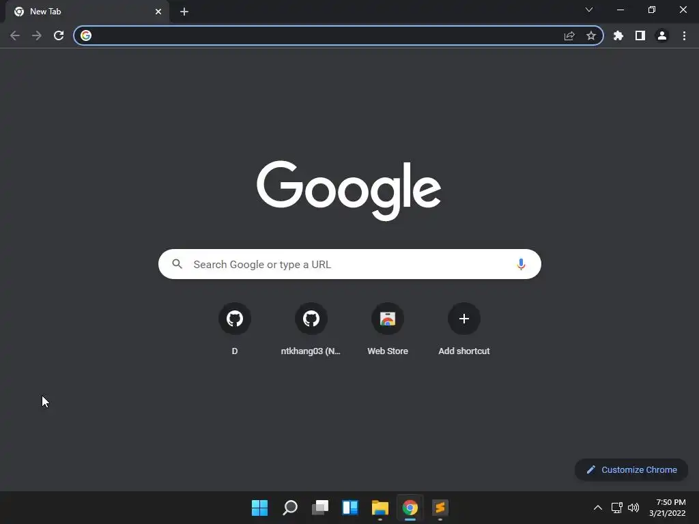Open the Windows Start menu

point(259,508)
